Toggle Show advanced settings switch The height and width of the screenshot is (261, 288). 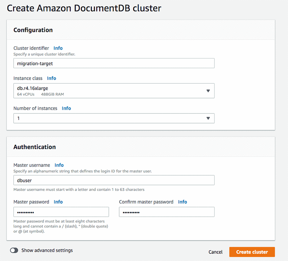pyautogui.click(x=14, y=251)
